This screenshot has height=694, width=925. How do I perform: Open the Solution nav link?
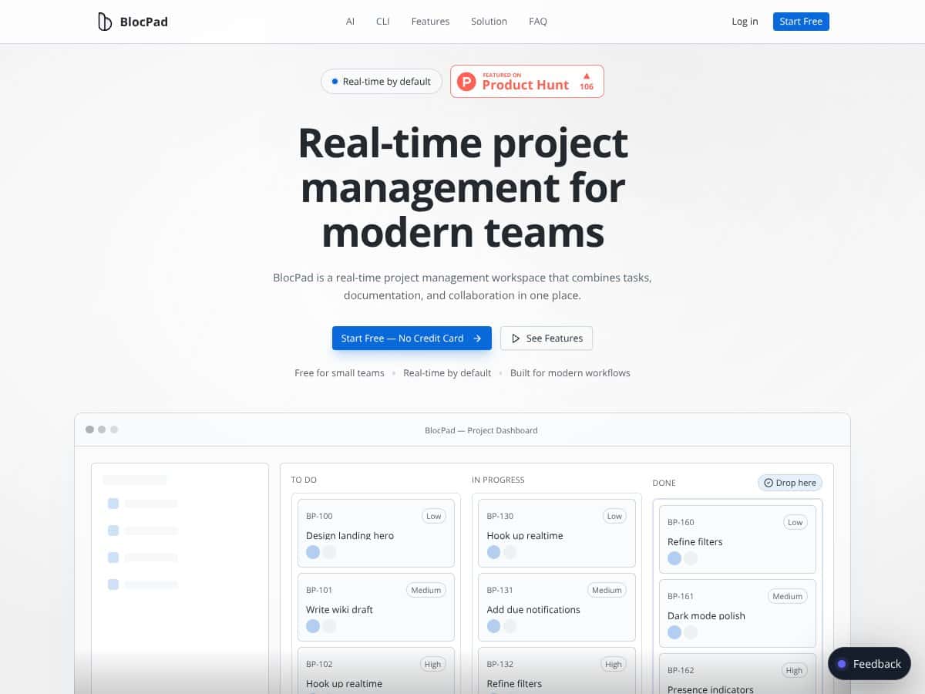point(489,22)
